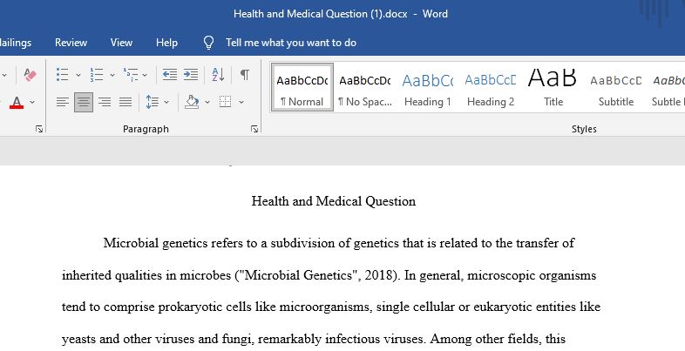This screenshot has width=685, height=351.
Task: Align text right
Action: (105, 102)
